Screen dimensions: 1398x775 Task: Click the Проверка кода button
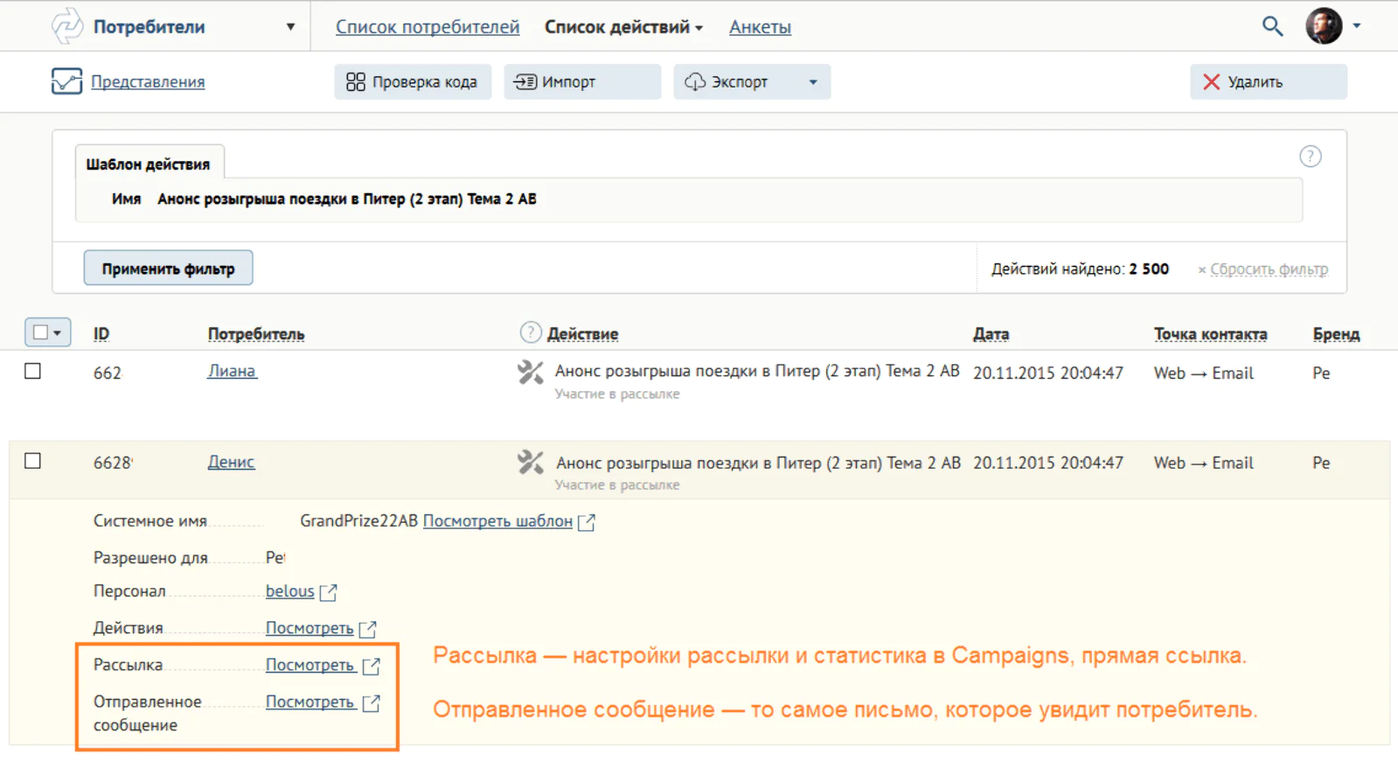point(413,81)
